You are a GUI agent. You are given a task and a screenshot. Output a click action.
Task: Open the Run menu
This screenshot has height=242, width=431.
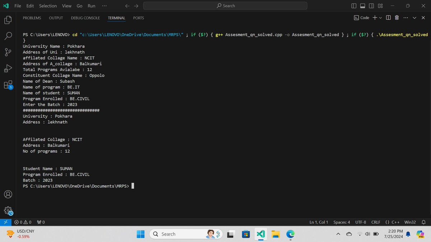[92, 6]
